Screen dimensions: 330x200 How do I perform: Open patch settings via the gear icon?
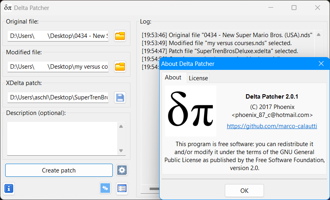(x=122, y=170)
